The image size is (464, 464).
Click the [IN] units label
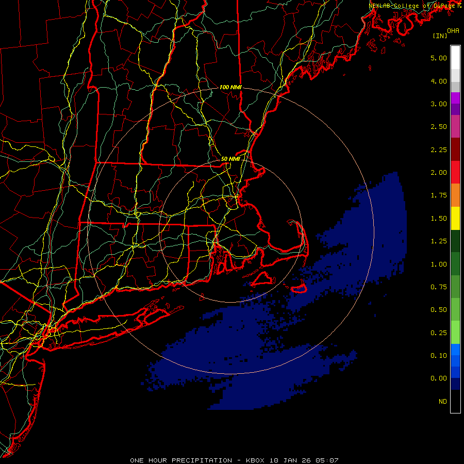pyautogui.click(x=440, y=36)
